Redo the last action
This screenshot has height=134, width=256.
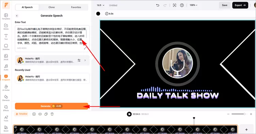[165, 5]
